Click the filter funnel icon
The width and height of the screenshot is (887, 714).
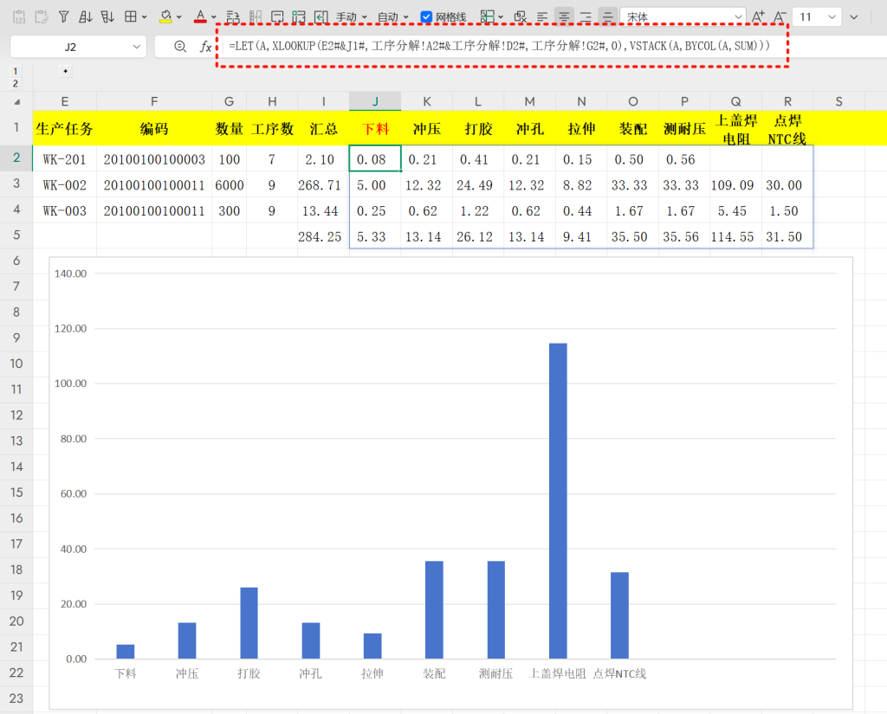63,17
